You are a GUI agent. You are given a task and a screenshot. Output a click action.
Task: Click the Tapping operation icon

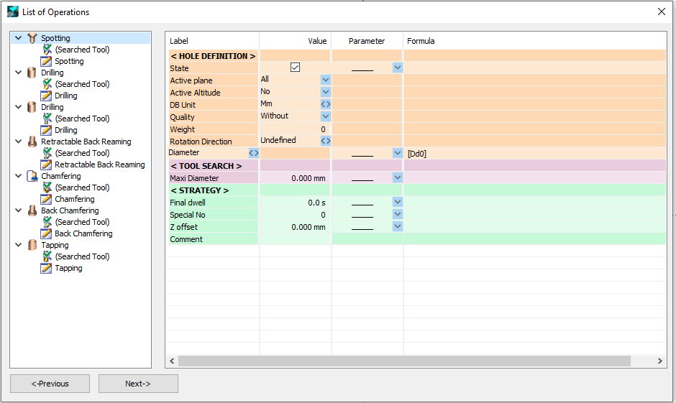[x=32, y=245]
